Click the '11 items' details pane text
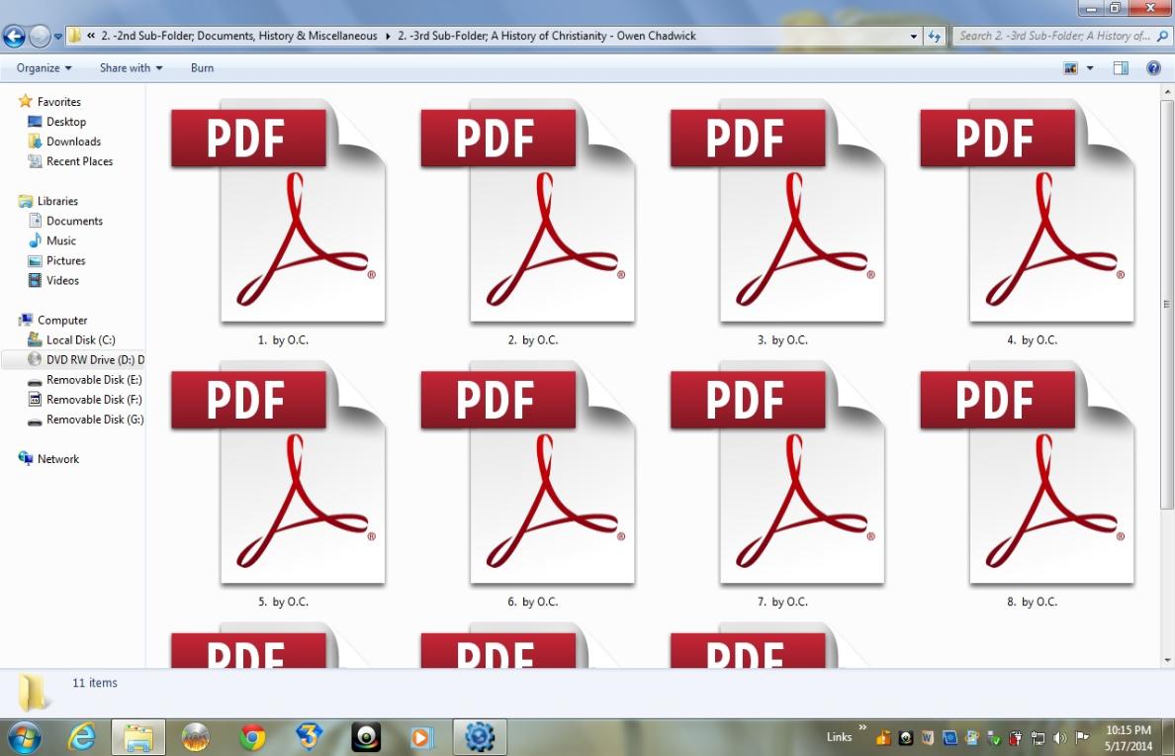The width and height of the screenshot is (1175, 756). (x=95, y=683)
